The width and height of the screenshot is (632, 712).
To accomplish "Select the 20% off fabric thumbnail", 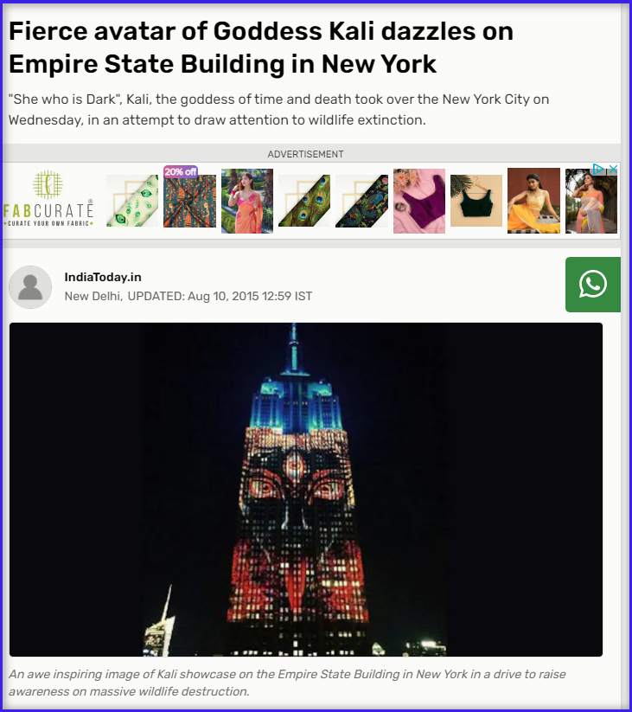I will tap(189, 196).
